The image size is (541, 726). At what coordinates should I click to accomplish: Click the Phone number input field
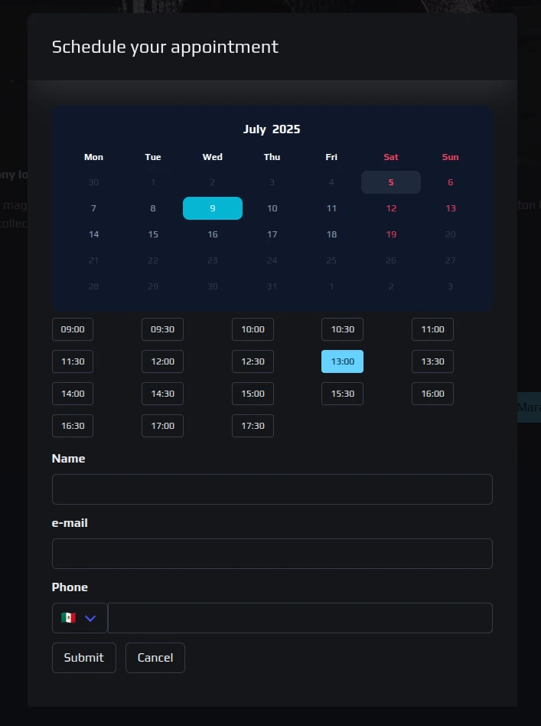click(299, 618)
